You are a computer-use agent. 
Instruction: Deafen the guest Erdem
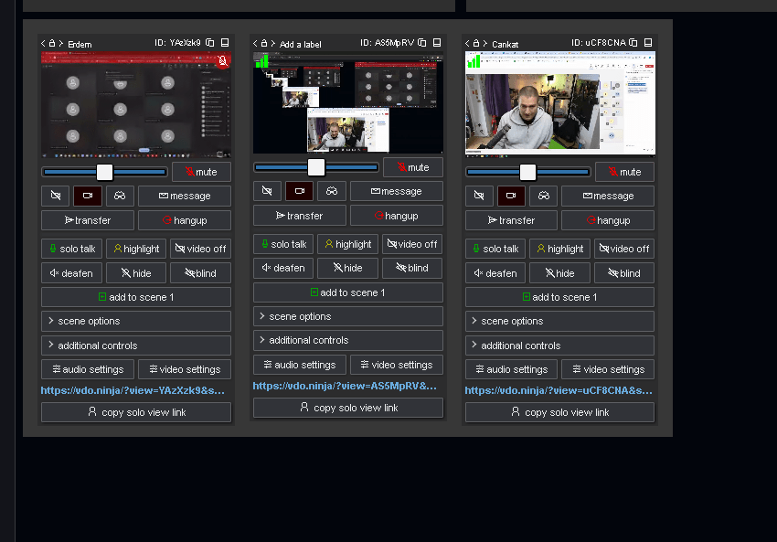[x=72, y=273]
